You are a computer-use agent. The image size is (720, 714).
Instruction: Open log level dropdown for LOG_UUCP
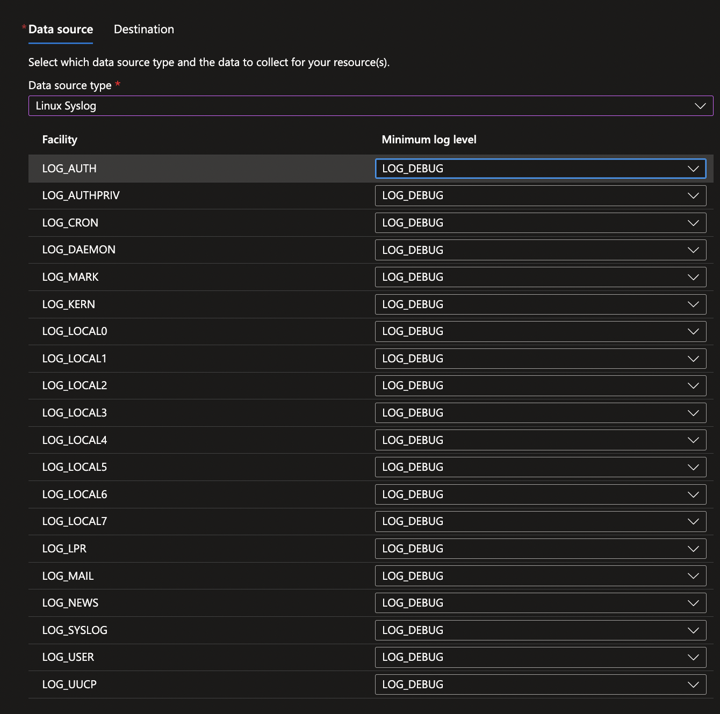pos(541,684)
